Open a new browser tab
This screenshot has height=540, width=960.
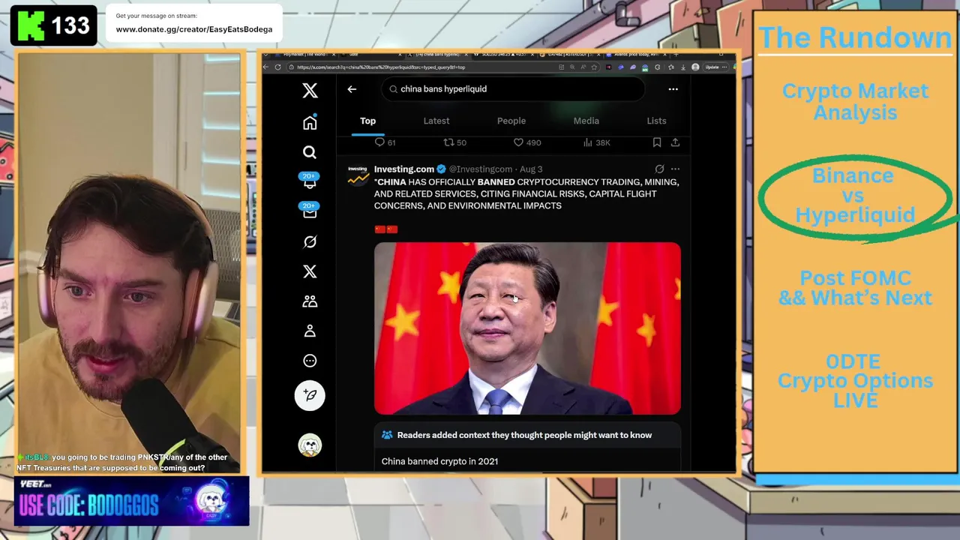pos(676,54)
